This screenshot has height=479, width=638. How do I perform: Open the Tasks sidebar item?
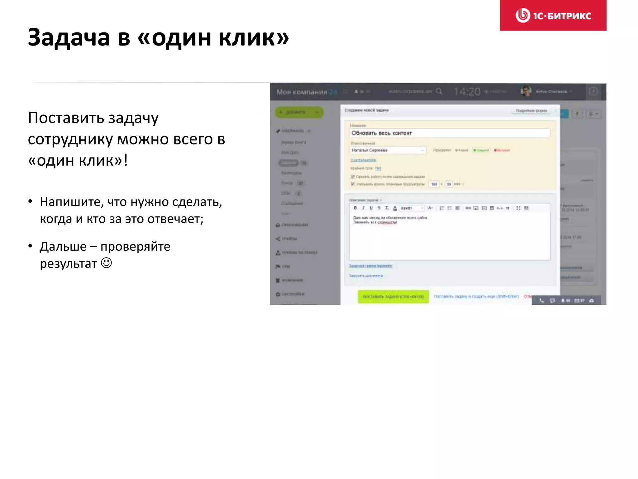click(x=288, y=163)
